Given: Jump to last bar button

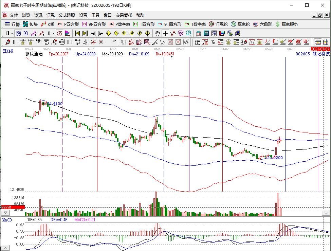Looking at the screenshot, I should 85,33.
